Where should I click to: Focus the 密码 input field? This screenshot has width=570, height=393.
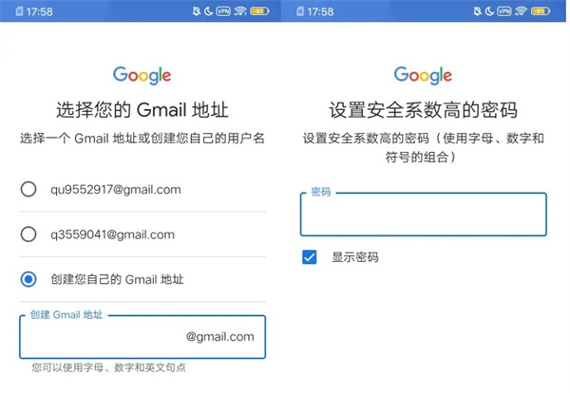coord(424,215)
